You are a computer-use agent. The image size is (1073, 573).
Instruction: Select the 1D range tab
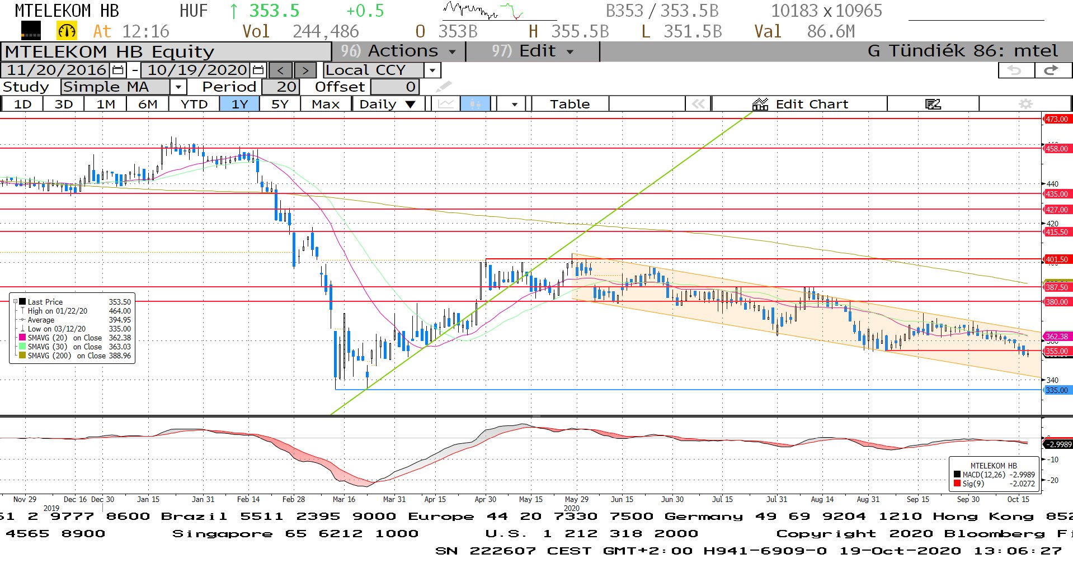point(22,104)
